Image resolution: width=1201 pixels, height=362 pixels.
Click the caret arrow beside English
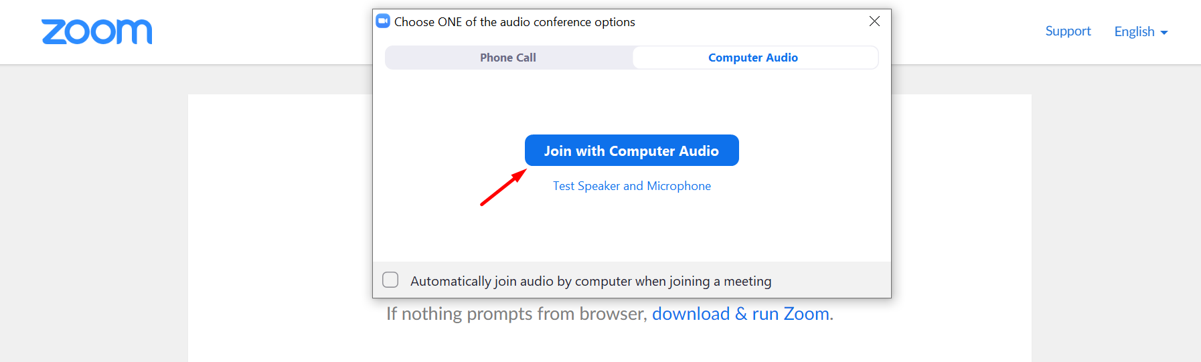[x=1164, y=33]
